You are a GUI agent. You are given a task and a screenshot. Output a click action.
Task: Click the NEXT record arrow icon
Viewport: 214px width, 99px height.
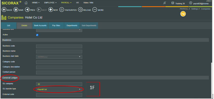click(39, 10)
